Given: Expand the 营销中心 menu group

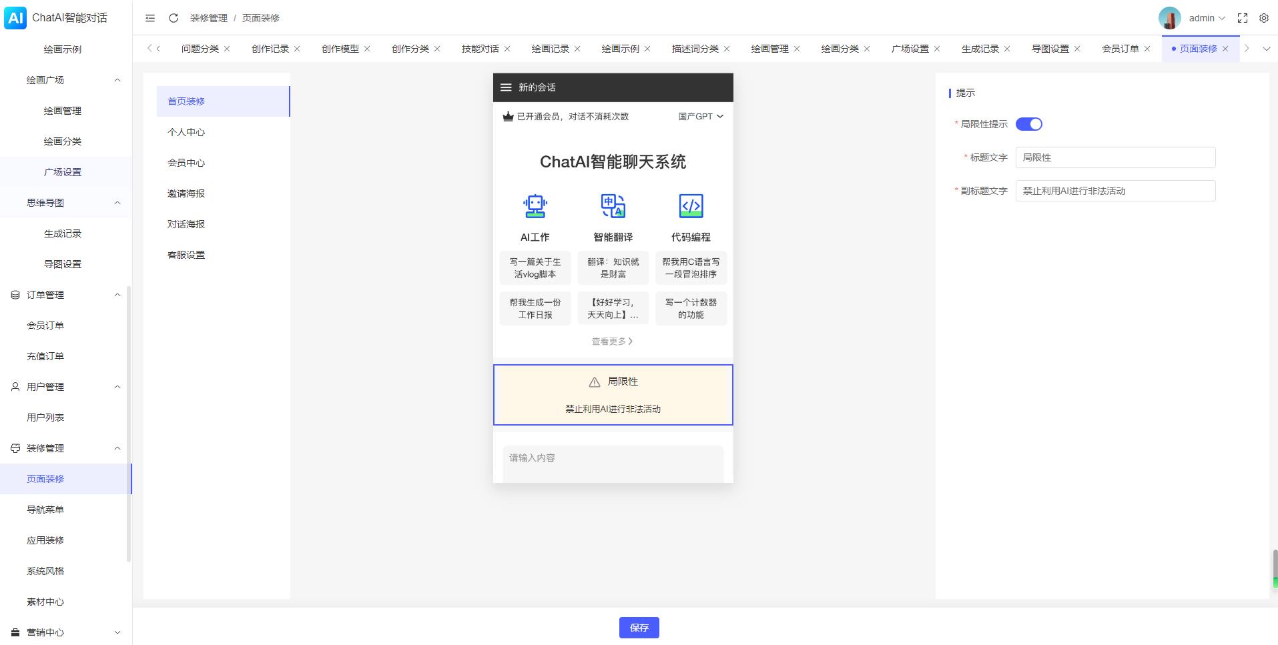Looking at the screenshot, I should (117, 632).
